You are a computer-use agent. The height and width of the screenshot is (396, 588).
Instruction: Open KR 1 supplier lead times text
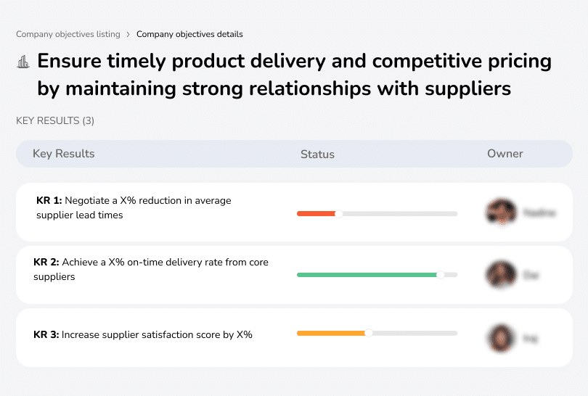(134, 207)
